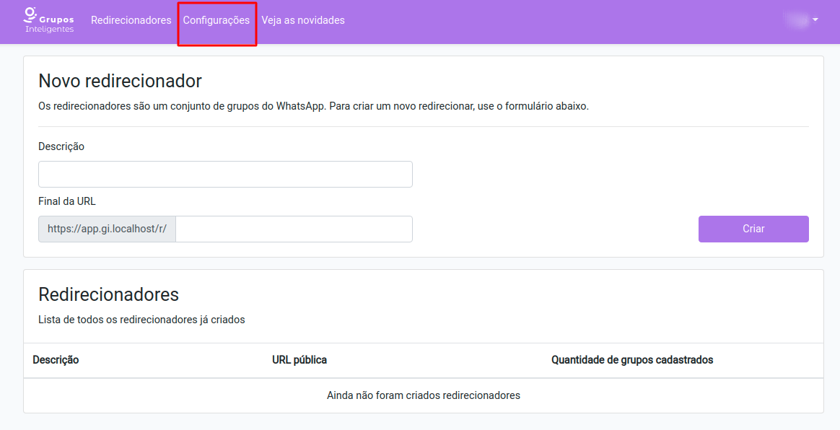
Task: Click the WhatsApp groups explanation paragraph
Action: click(x=313, y=106)
